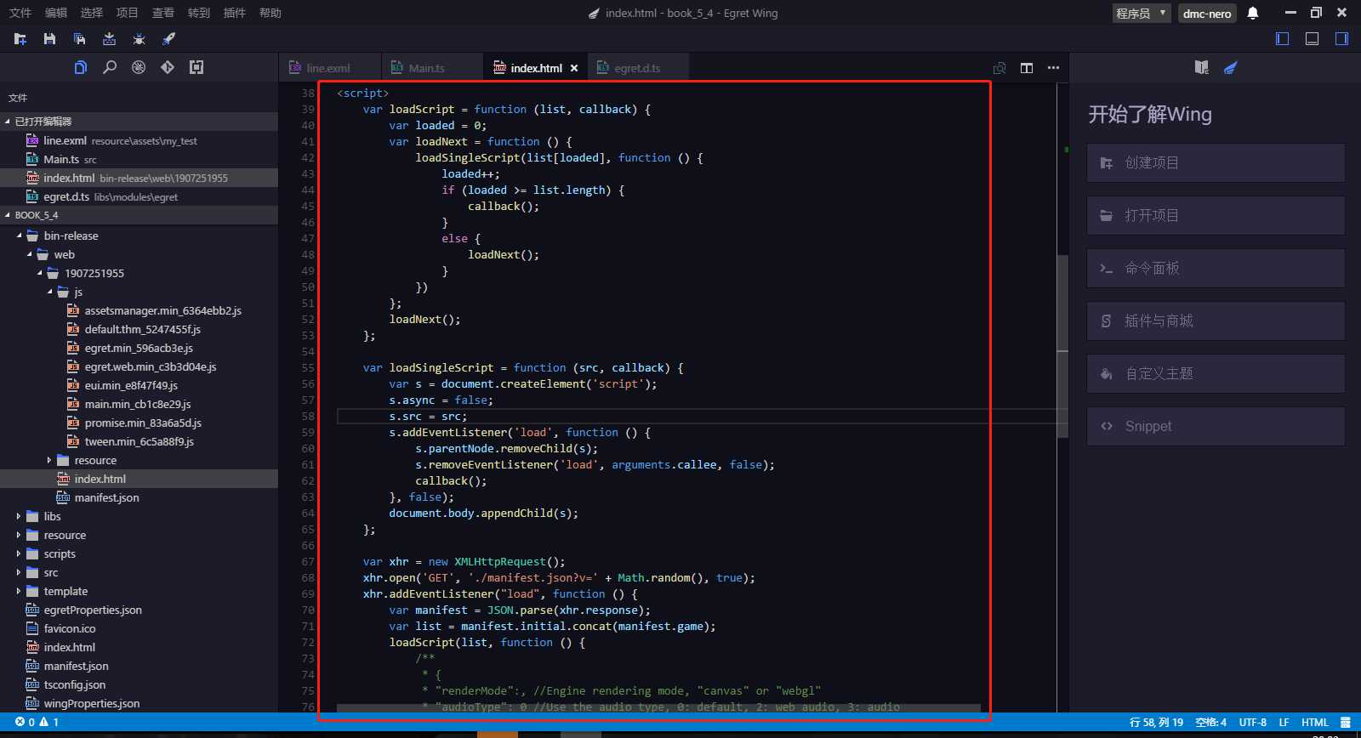Click the errors and warnings status indicator
This screenshot has width=1361, height=738.
[x=37, y=722]
